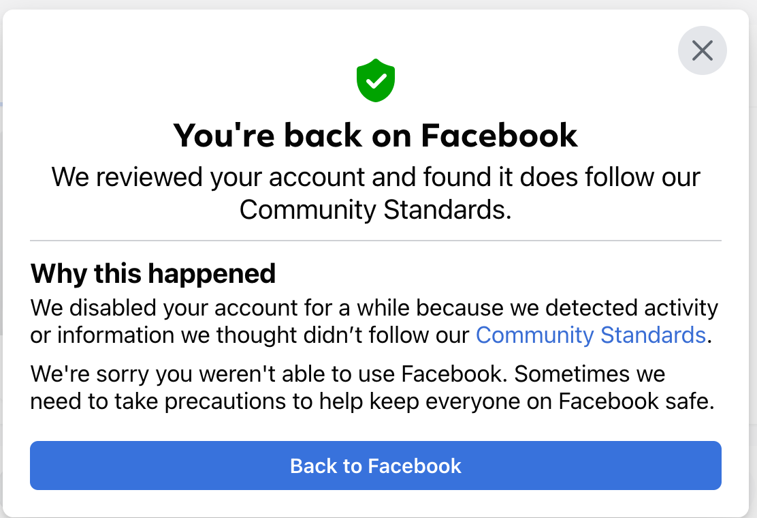Screen dimensions: 757x518
Task: Click the horizontal divider above "Why this happened"
Action: tap(376, 241)
